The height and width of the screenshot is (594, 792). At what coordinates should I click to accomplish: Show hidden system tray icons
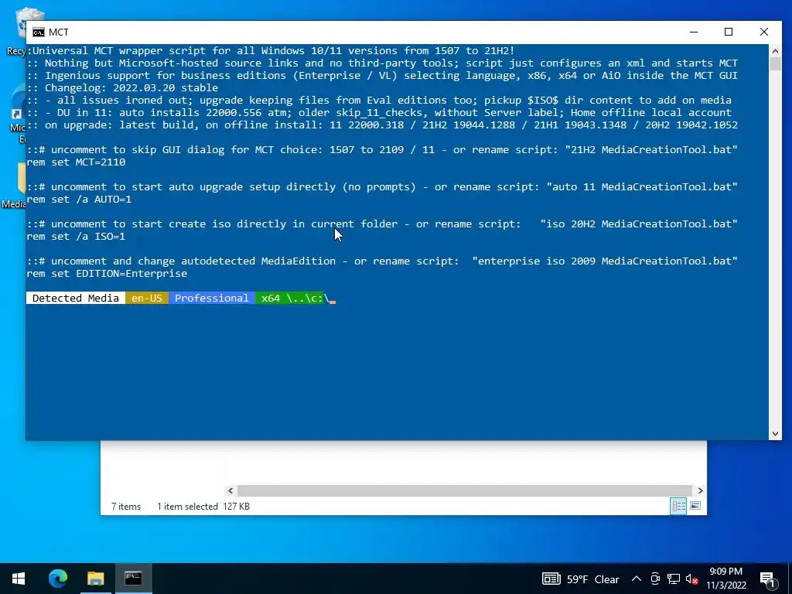tap(637, 579)
